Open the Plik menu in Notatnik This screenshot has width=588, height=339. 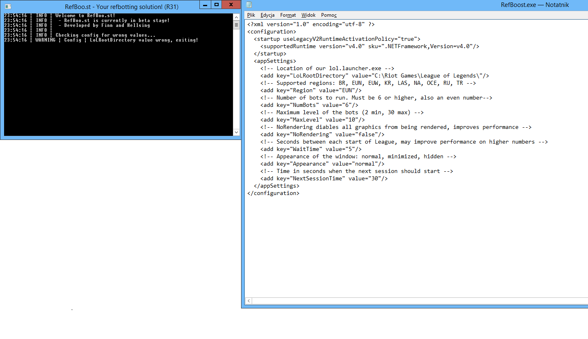click(251, 15)
